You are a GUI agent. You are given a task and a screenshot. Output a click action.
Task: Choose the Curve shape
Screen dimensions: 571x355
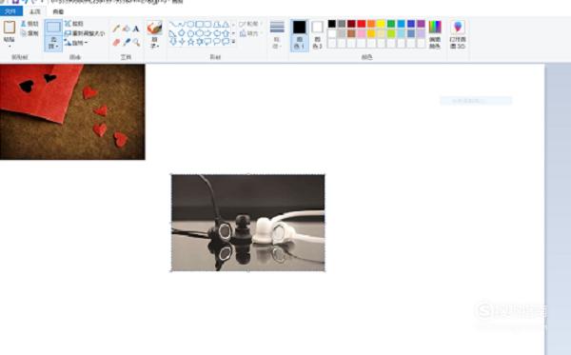click(182, 25)
